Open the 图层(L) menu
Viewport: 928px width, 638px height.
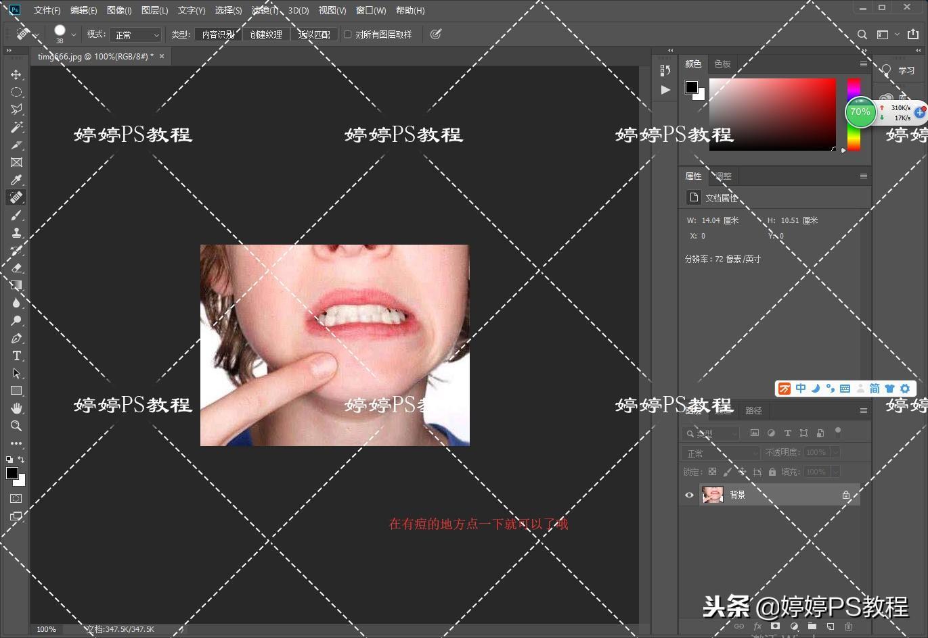tap(154, 10)
